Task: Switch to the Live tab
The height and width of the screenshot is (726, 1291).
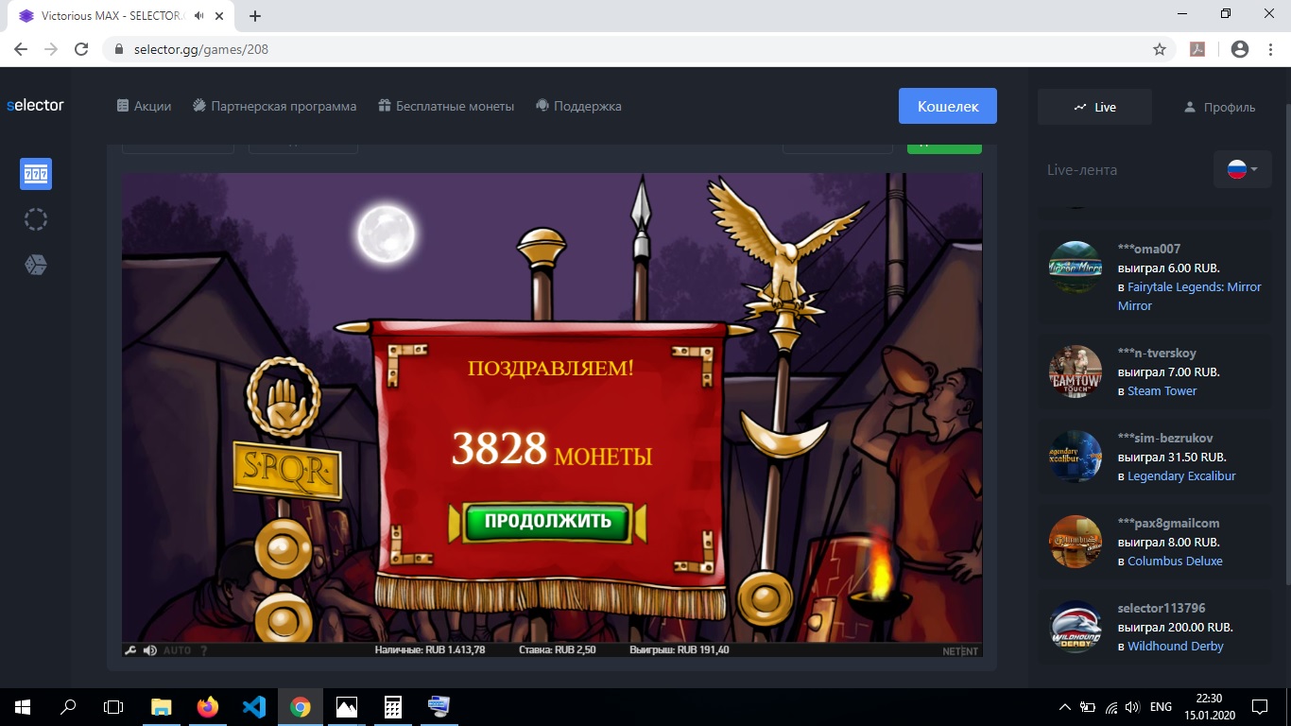Action: (x=1094, y=107)
